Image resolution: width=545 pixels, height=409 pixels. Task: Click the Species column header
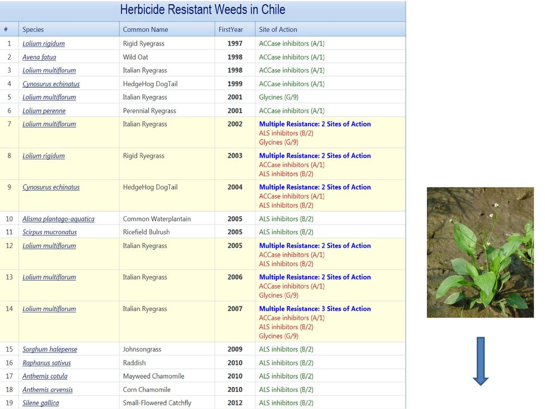(x=69, y=29)
